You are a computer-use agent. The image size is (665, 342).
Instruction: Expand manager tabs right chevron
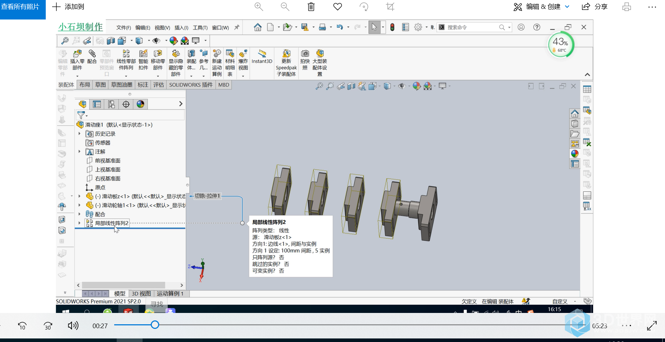(181, 104)
